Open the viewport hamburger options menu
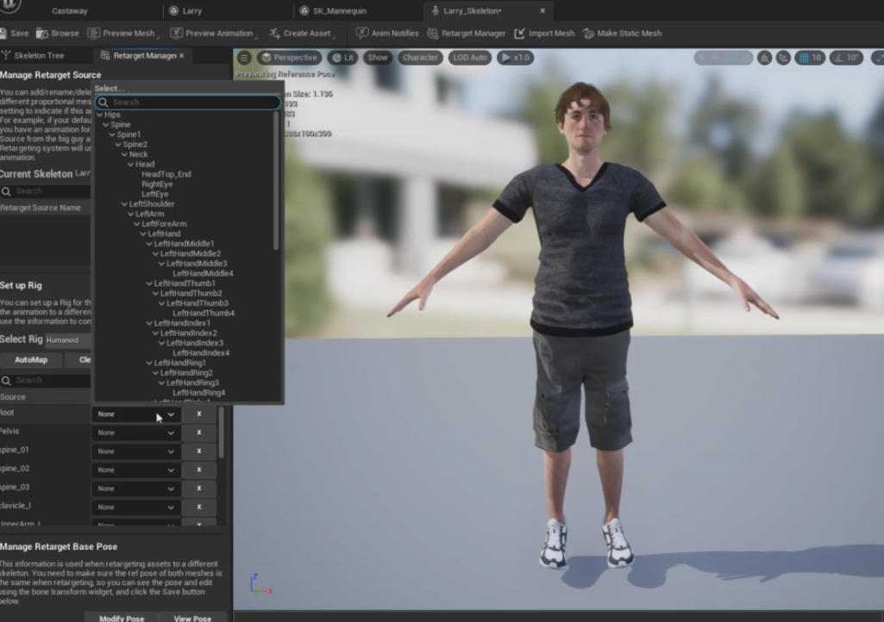This screenshot has height=622, width=884. click(x=244, y=58)
